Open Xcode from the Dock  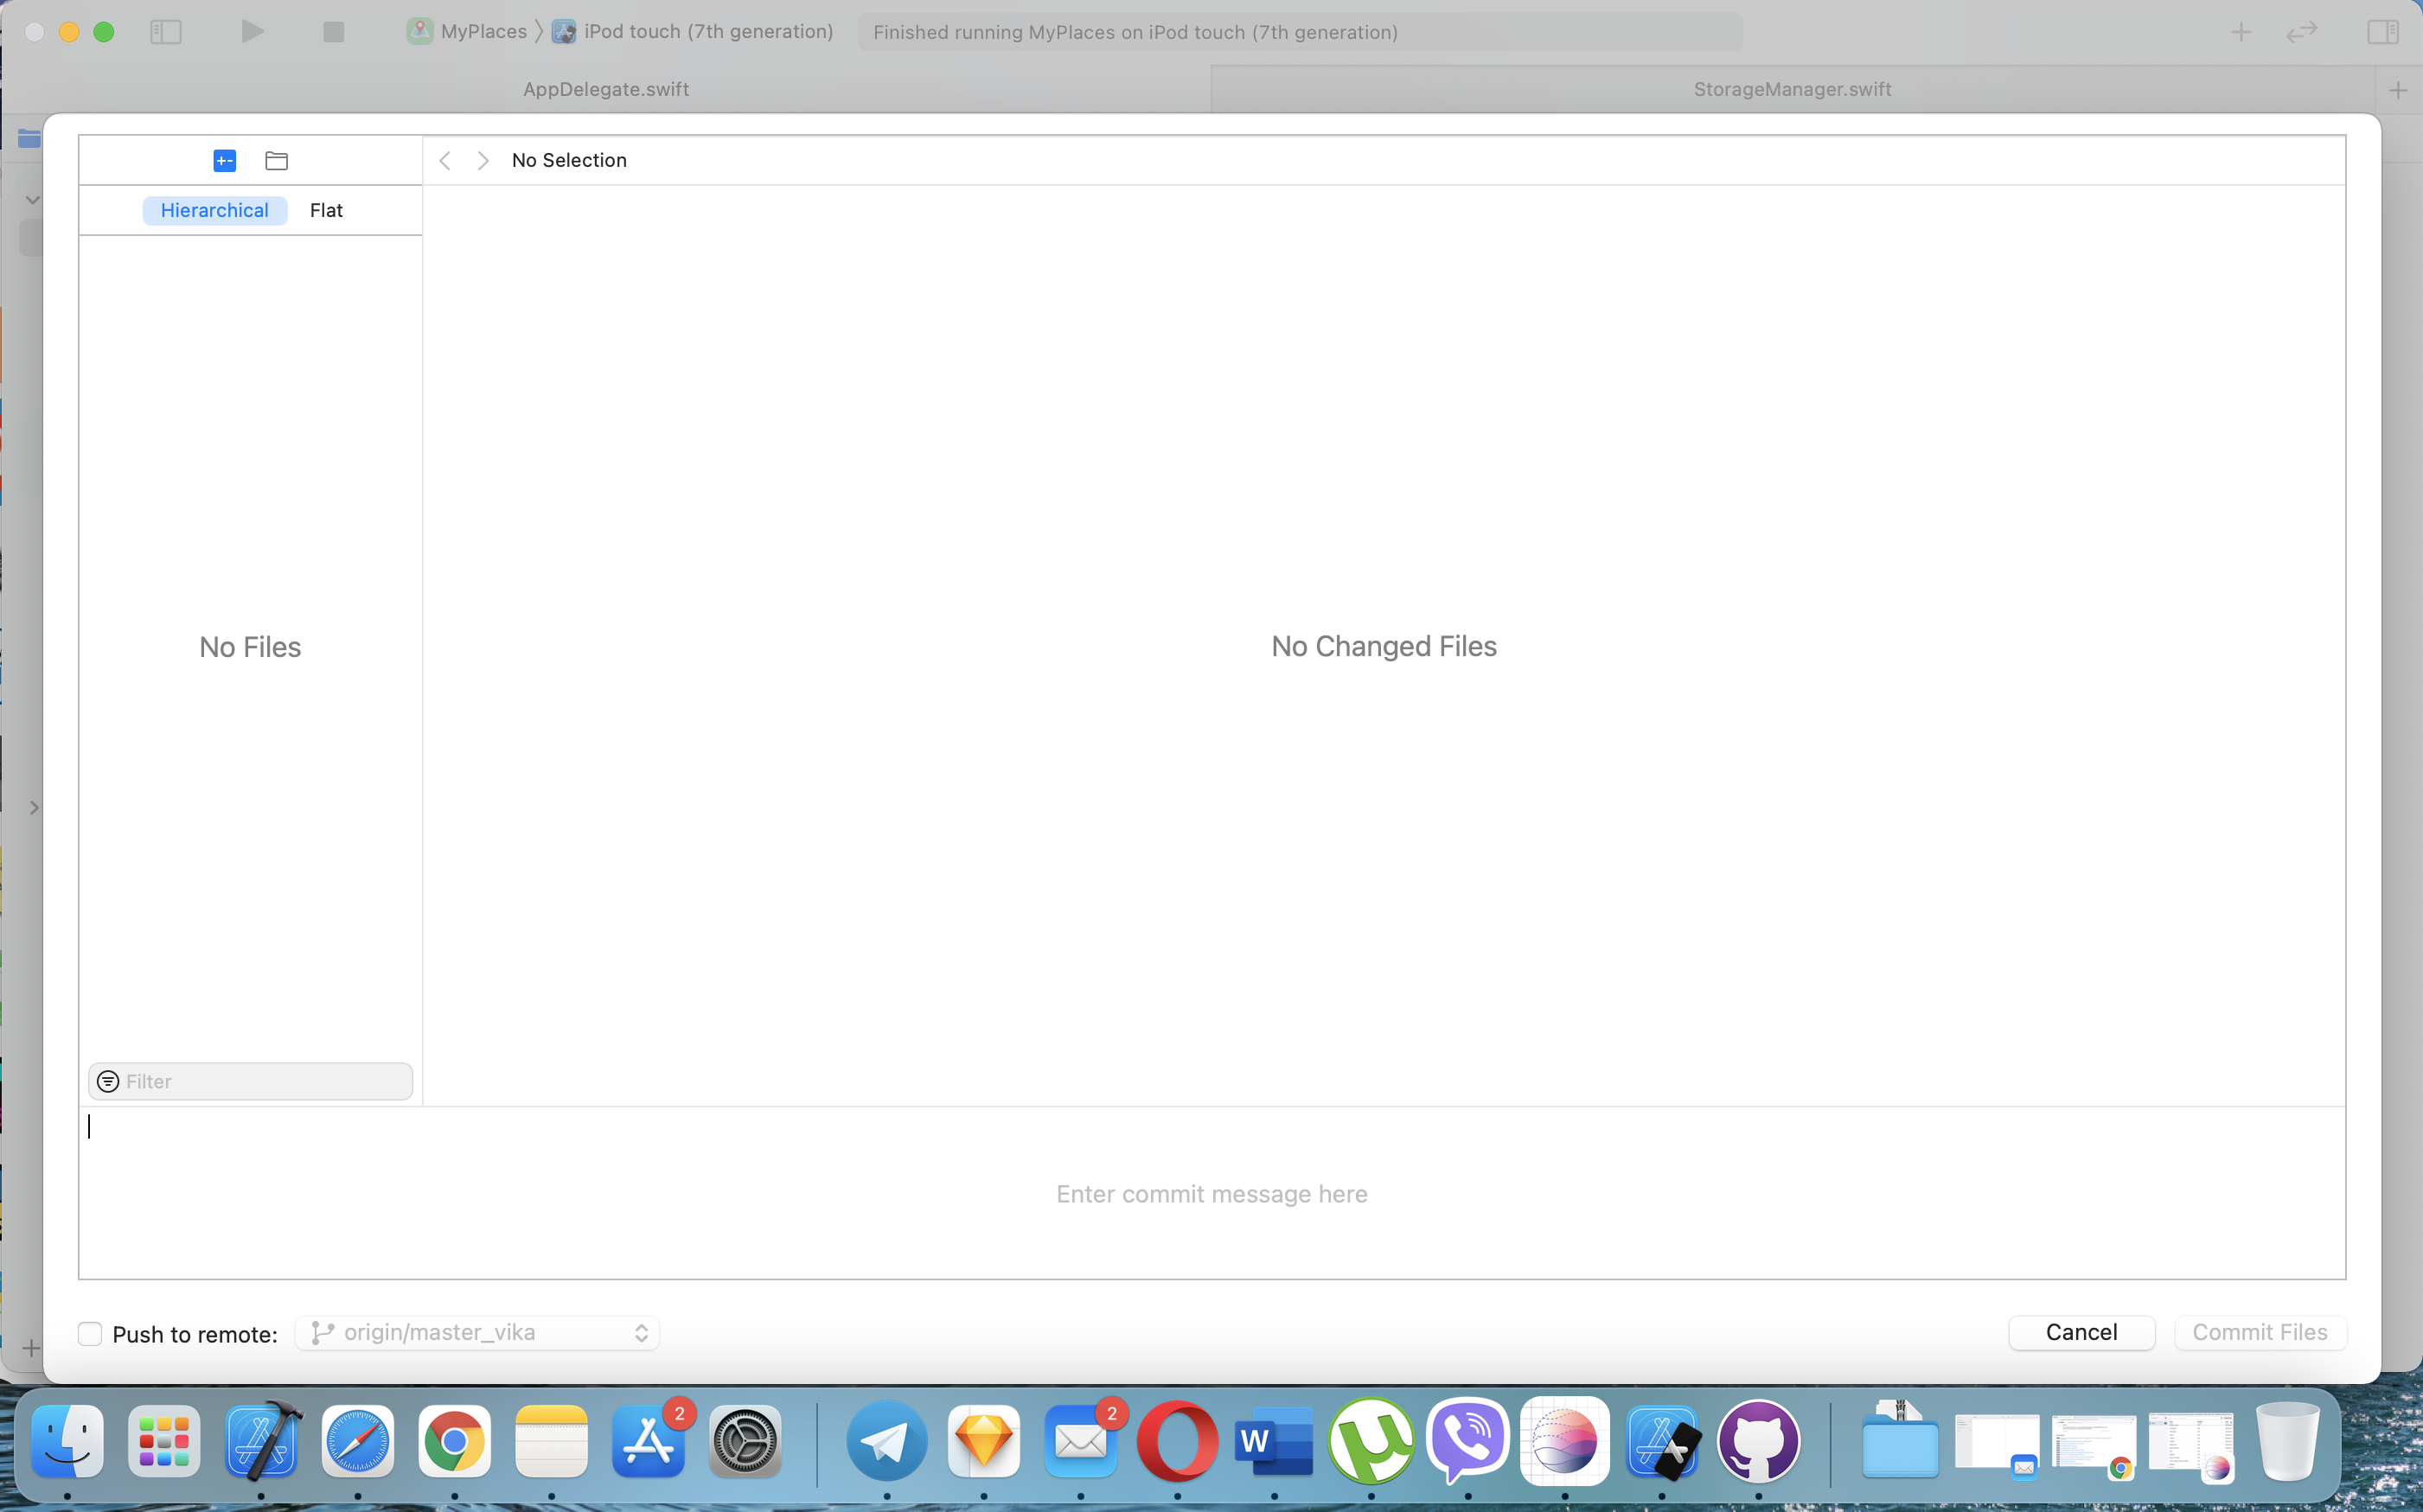(261, 1441)
